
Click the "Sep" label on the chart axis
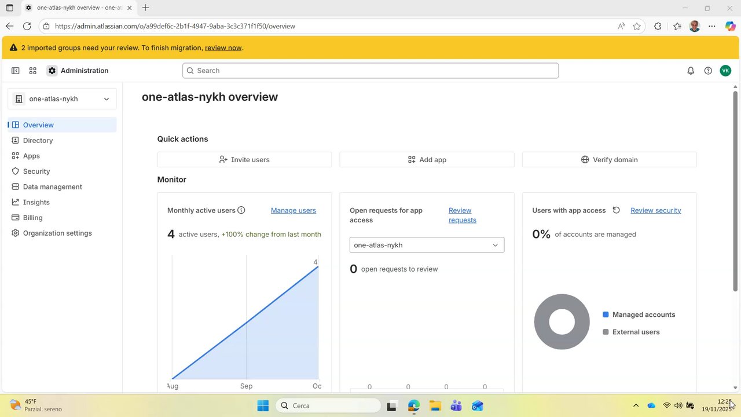click(x=246, y=386)
